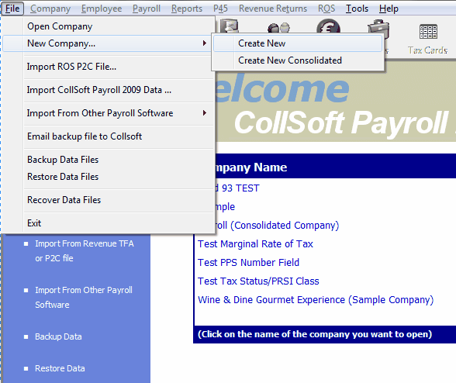
Task: Open the Help menu
Action: (389, 9)
